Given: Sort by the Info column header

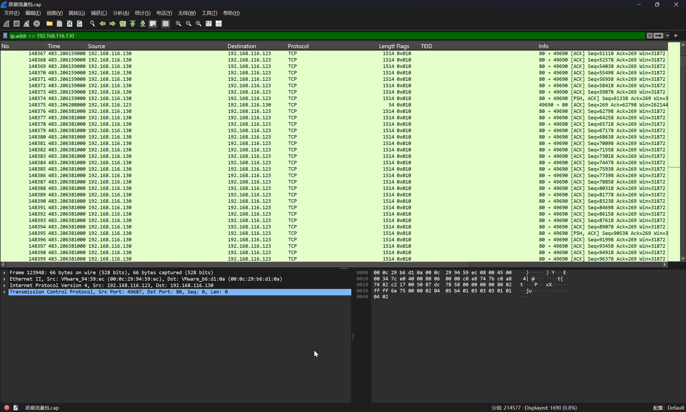Looking at the screenshot, I should click(x=602, y=46).
